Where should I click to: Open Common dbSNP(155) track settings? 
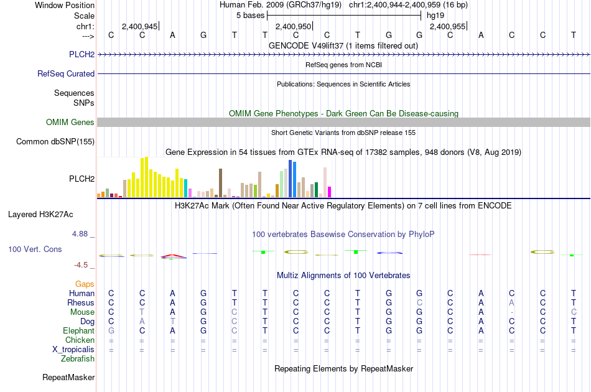(x=55, y=141)
